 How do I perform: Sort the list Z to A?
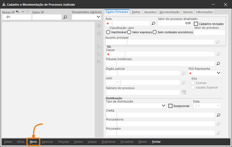[x=99, y=54]
